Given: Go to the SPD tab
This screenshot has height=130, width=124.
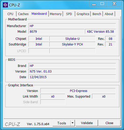Looking at the screenshot, I should (69, 14).
